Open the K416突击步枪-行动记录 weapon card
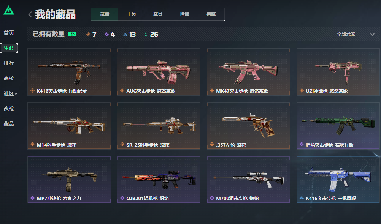Image resolution: width=381 pixels, height=224 pixels. (69, 72)
